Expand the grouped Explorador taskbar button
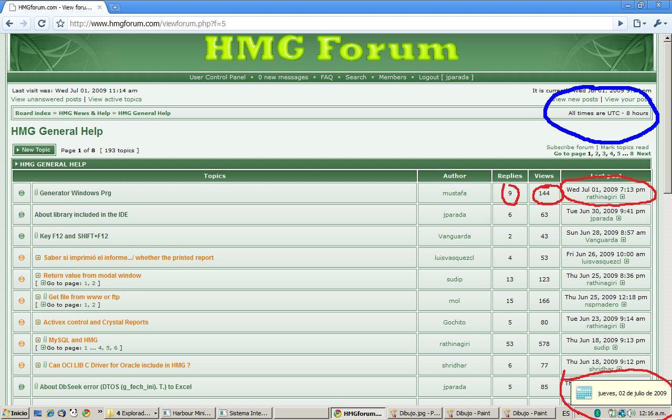Image resolution: width=672 pixels, height=420 pixels. point(155,413)
